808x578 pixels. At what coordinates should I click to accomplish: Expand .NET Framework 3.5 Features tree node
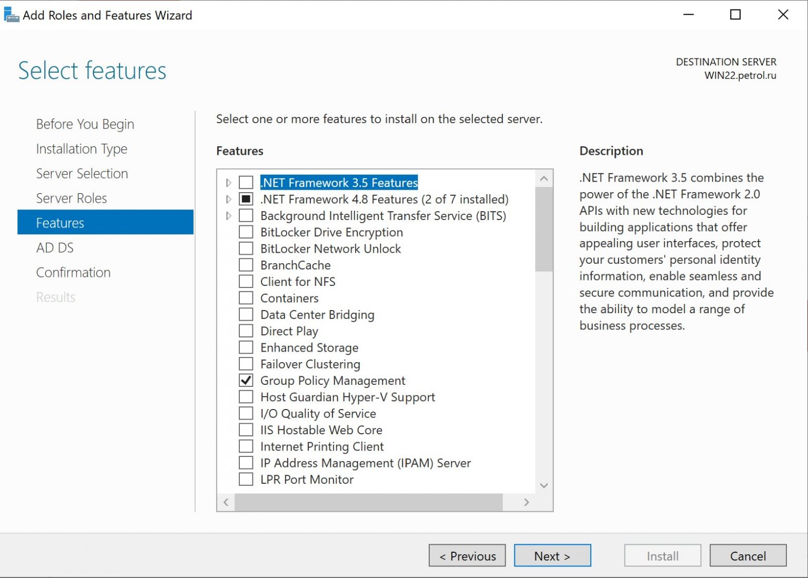[228, 183]
